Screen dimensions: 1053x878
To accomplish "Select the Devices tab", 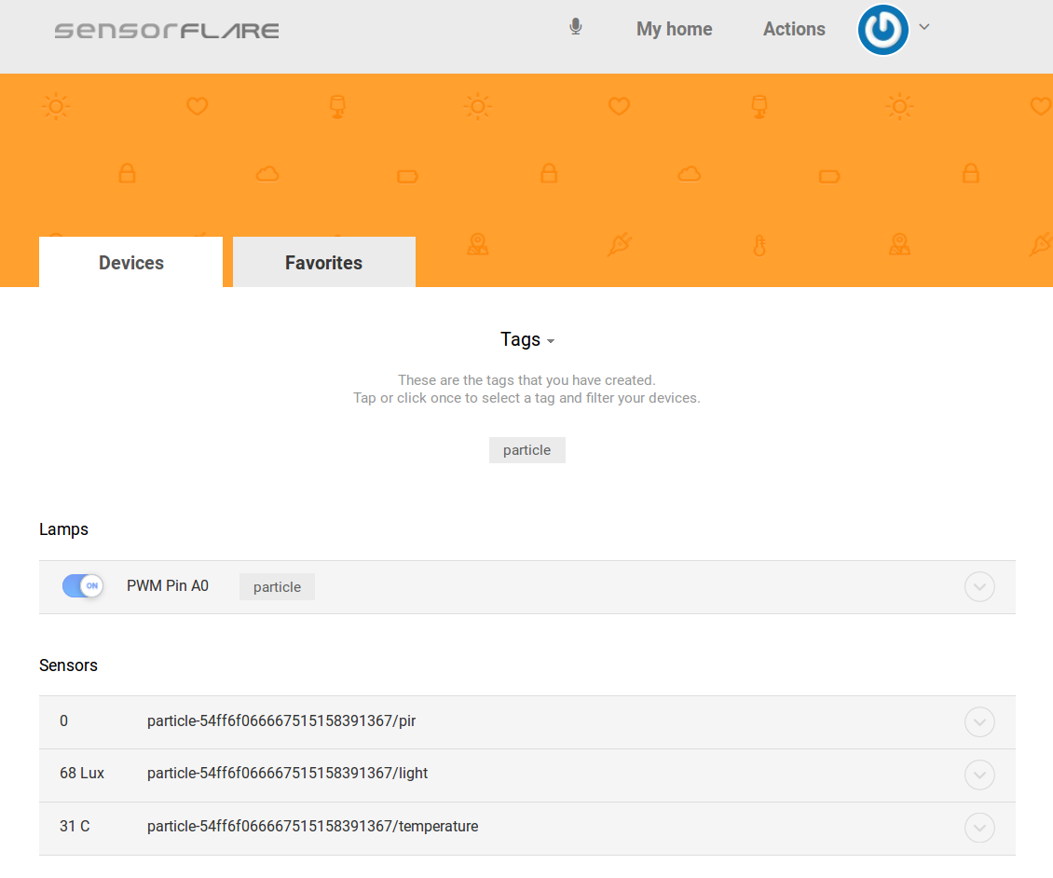I will [130, 262].
